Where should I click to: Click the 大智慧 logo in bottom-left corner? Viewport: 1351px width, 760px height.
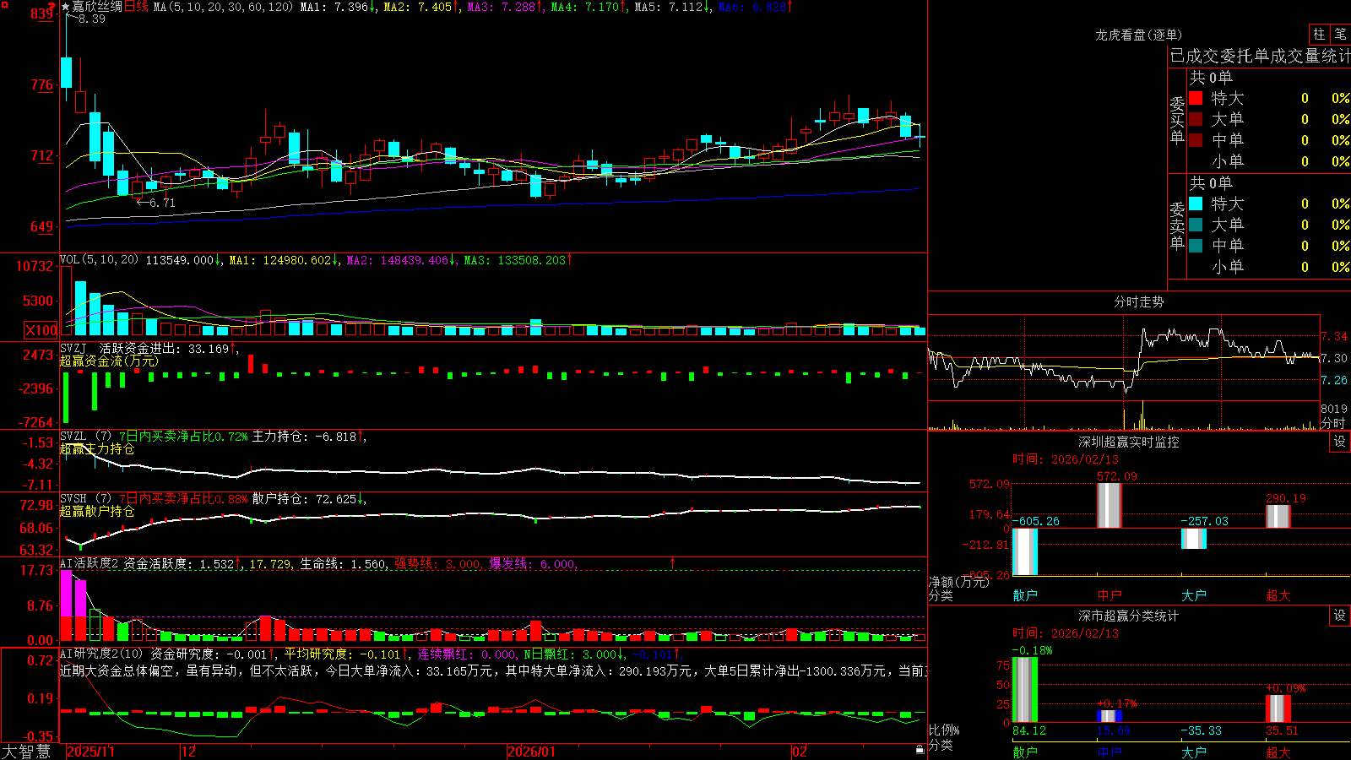[x=25, y=752]
